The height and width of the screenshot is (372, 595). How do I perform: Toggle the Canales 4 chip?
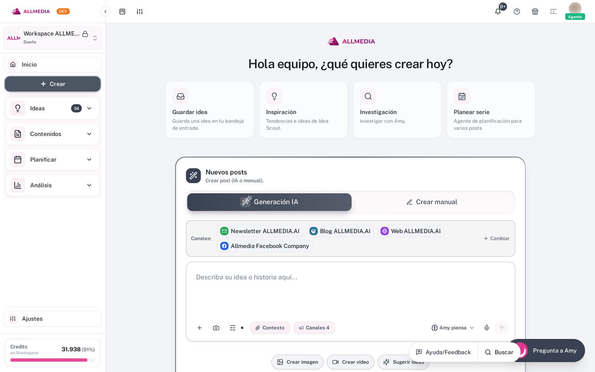314,328
